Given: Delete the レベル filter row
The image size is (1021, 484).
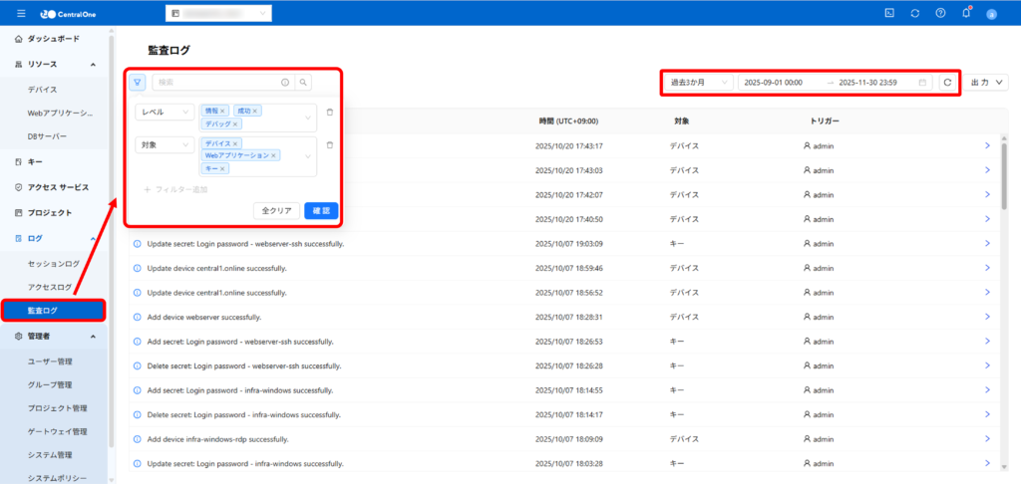Looking at the screenshot, I should [x=330, y=113].
